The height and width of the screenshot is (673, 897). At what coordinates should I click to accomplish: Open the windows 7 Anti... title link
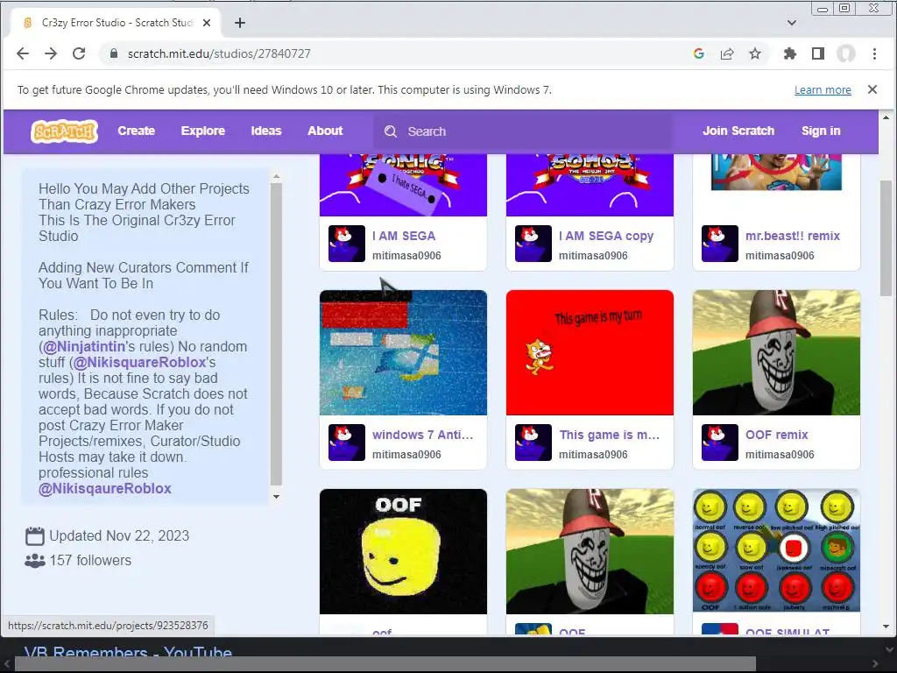click(422, 435)
